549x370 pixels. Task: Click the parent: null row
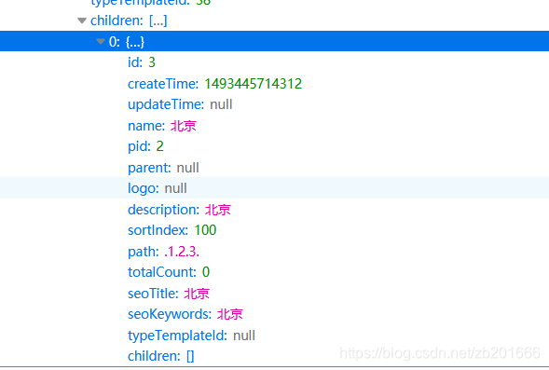(274, 168)
